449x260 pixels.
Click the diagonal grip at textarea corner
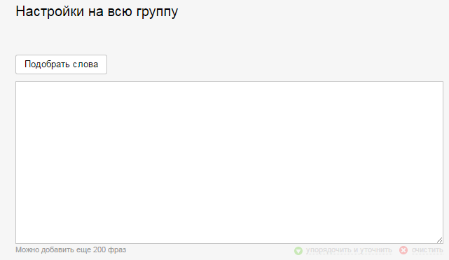440,240
